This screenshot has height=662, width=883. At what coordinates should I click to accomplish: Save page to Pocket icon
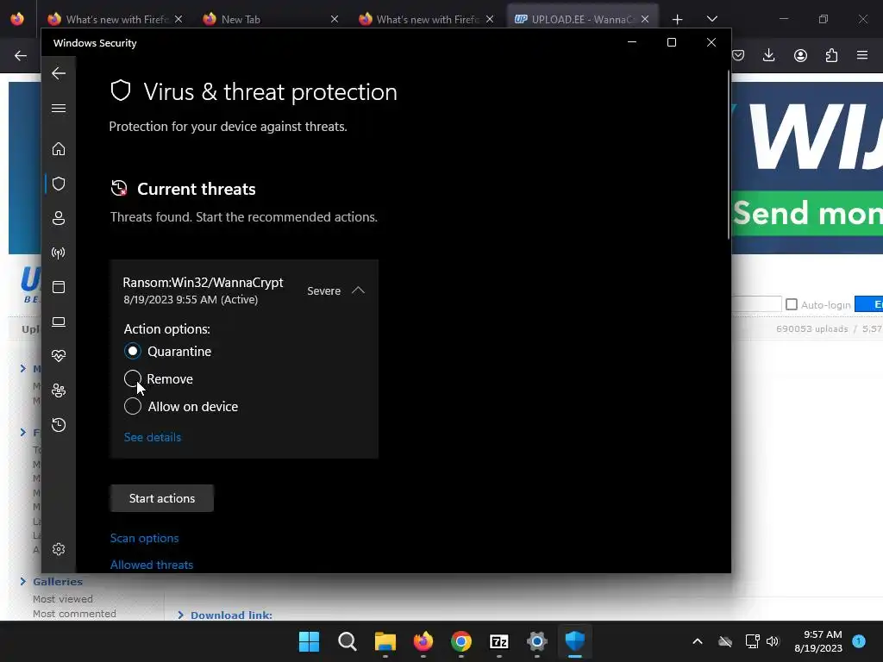click(x=738, y=55)
